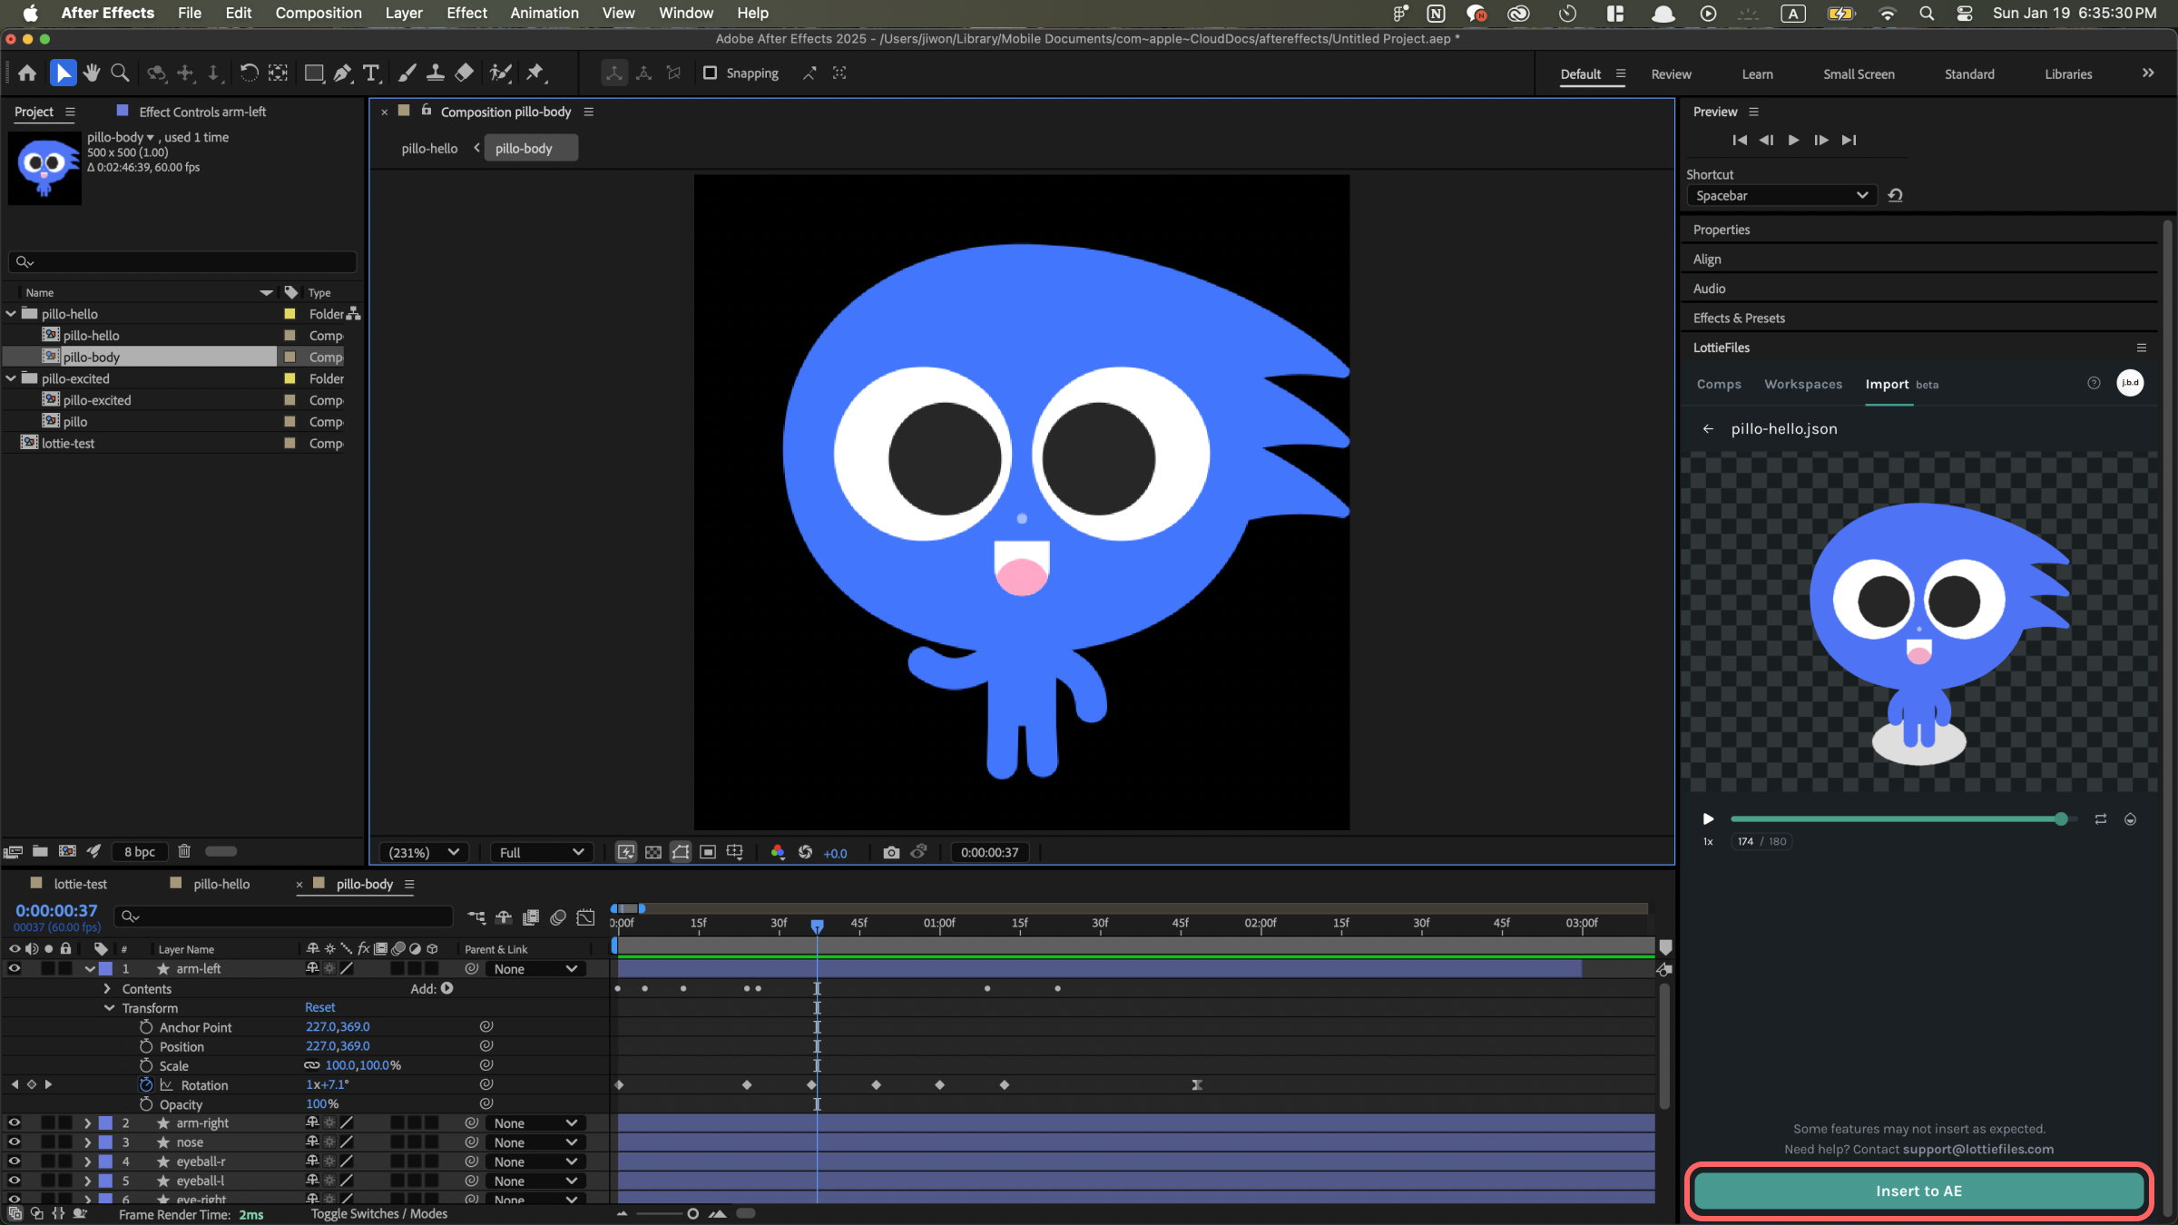Hide the arm-left layer
The width and height of the screenshot is (2178, 1225).
pos(15,968)
